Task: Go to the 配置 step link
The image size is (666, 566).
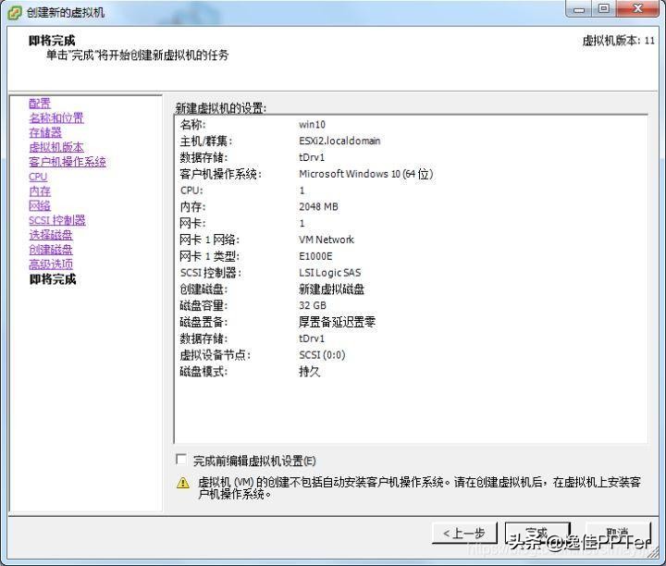Action: 40,104
